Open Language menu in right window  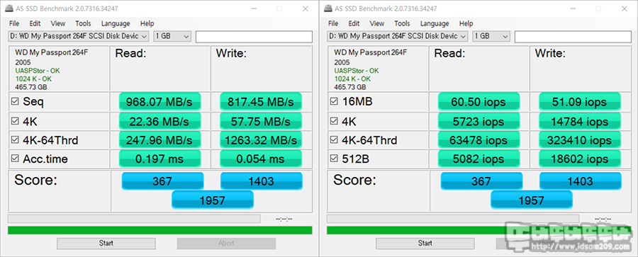pyautogui.click(x=435, y=23)
